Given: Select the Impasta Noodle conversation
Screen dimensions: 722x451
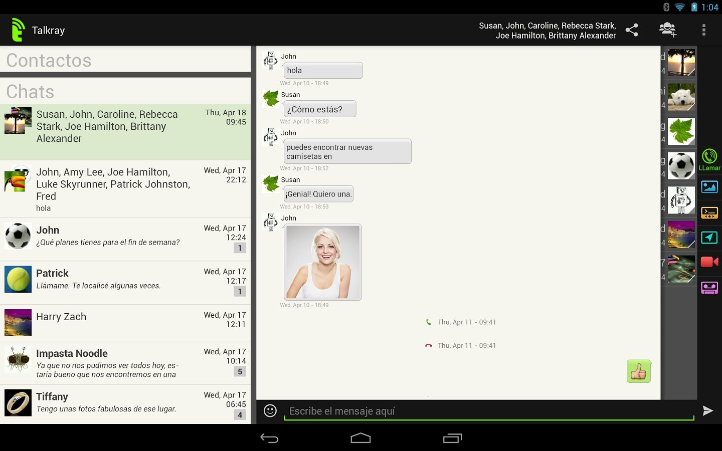Looking at the screenshot, I should click(x=125, y=363).
